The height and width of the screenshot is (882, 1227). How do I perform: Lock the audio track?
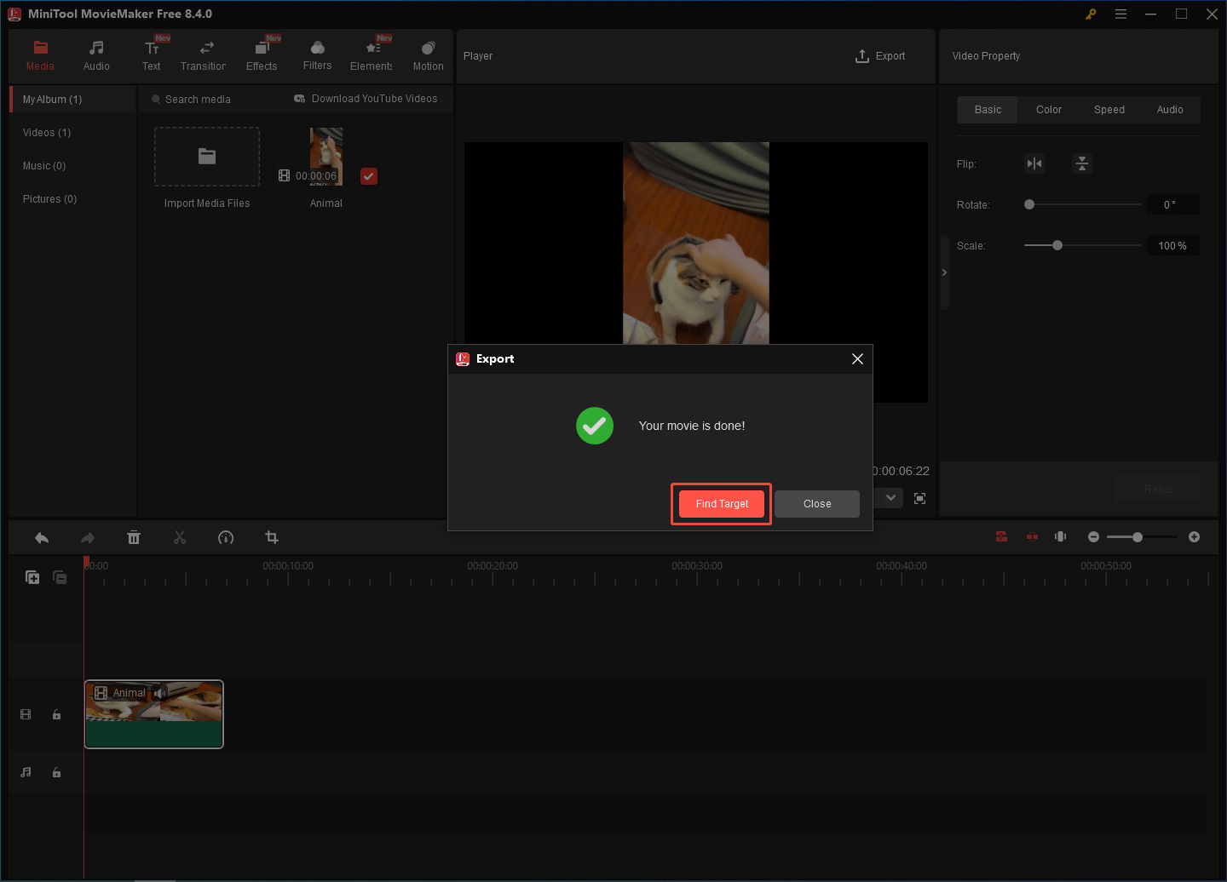pos(56,772)
